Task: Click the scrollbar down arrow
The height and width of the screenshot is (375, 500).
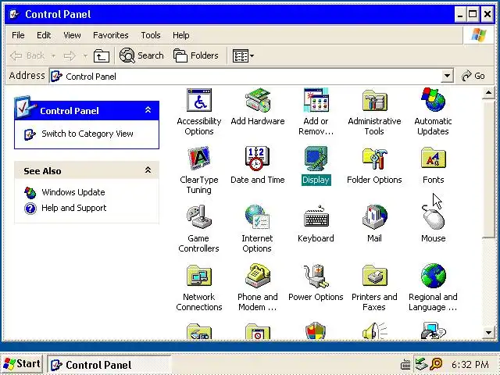Action: pos(488,333)
